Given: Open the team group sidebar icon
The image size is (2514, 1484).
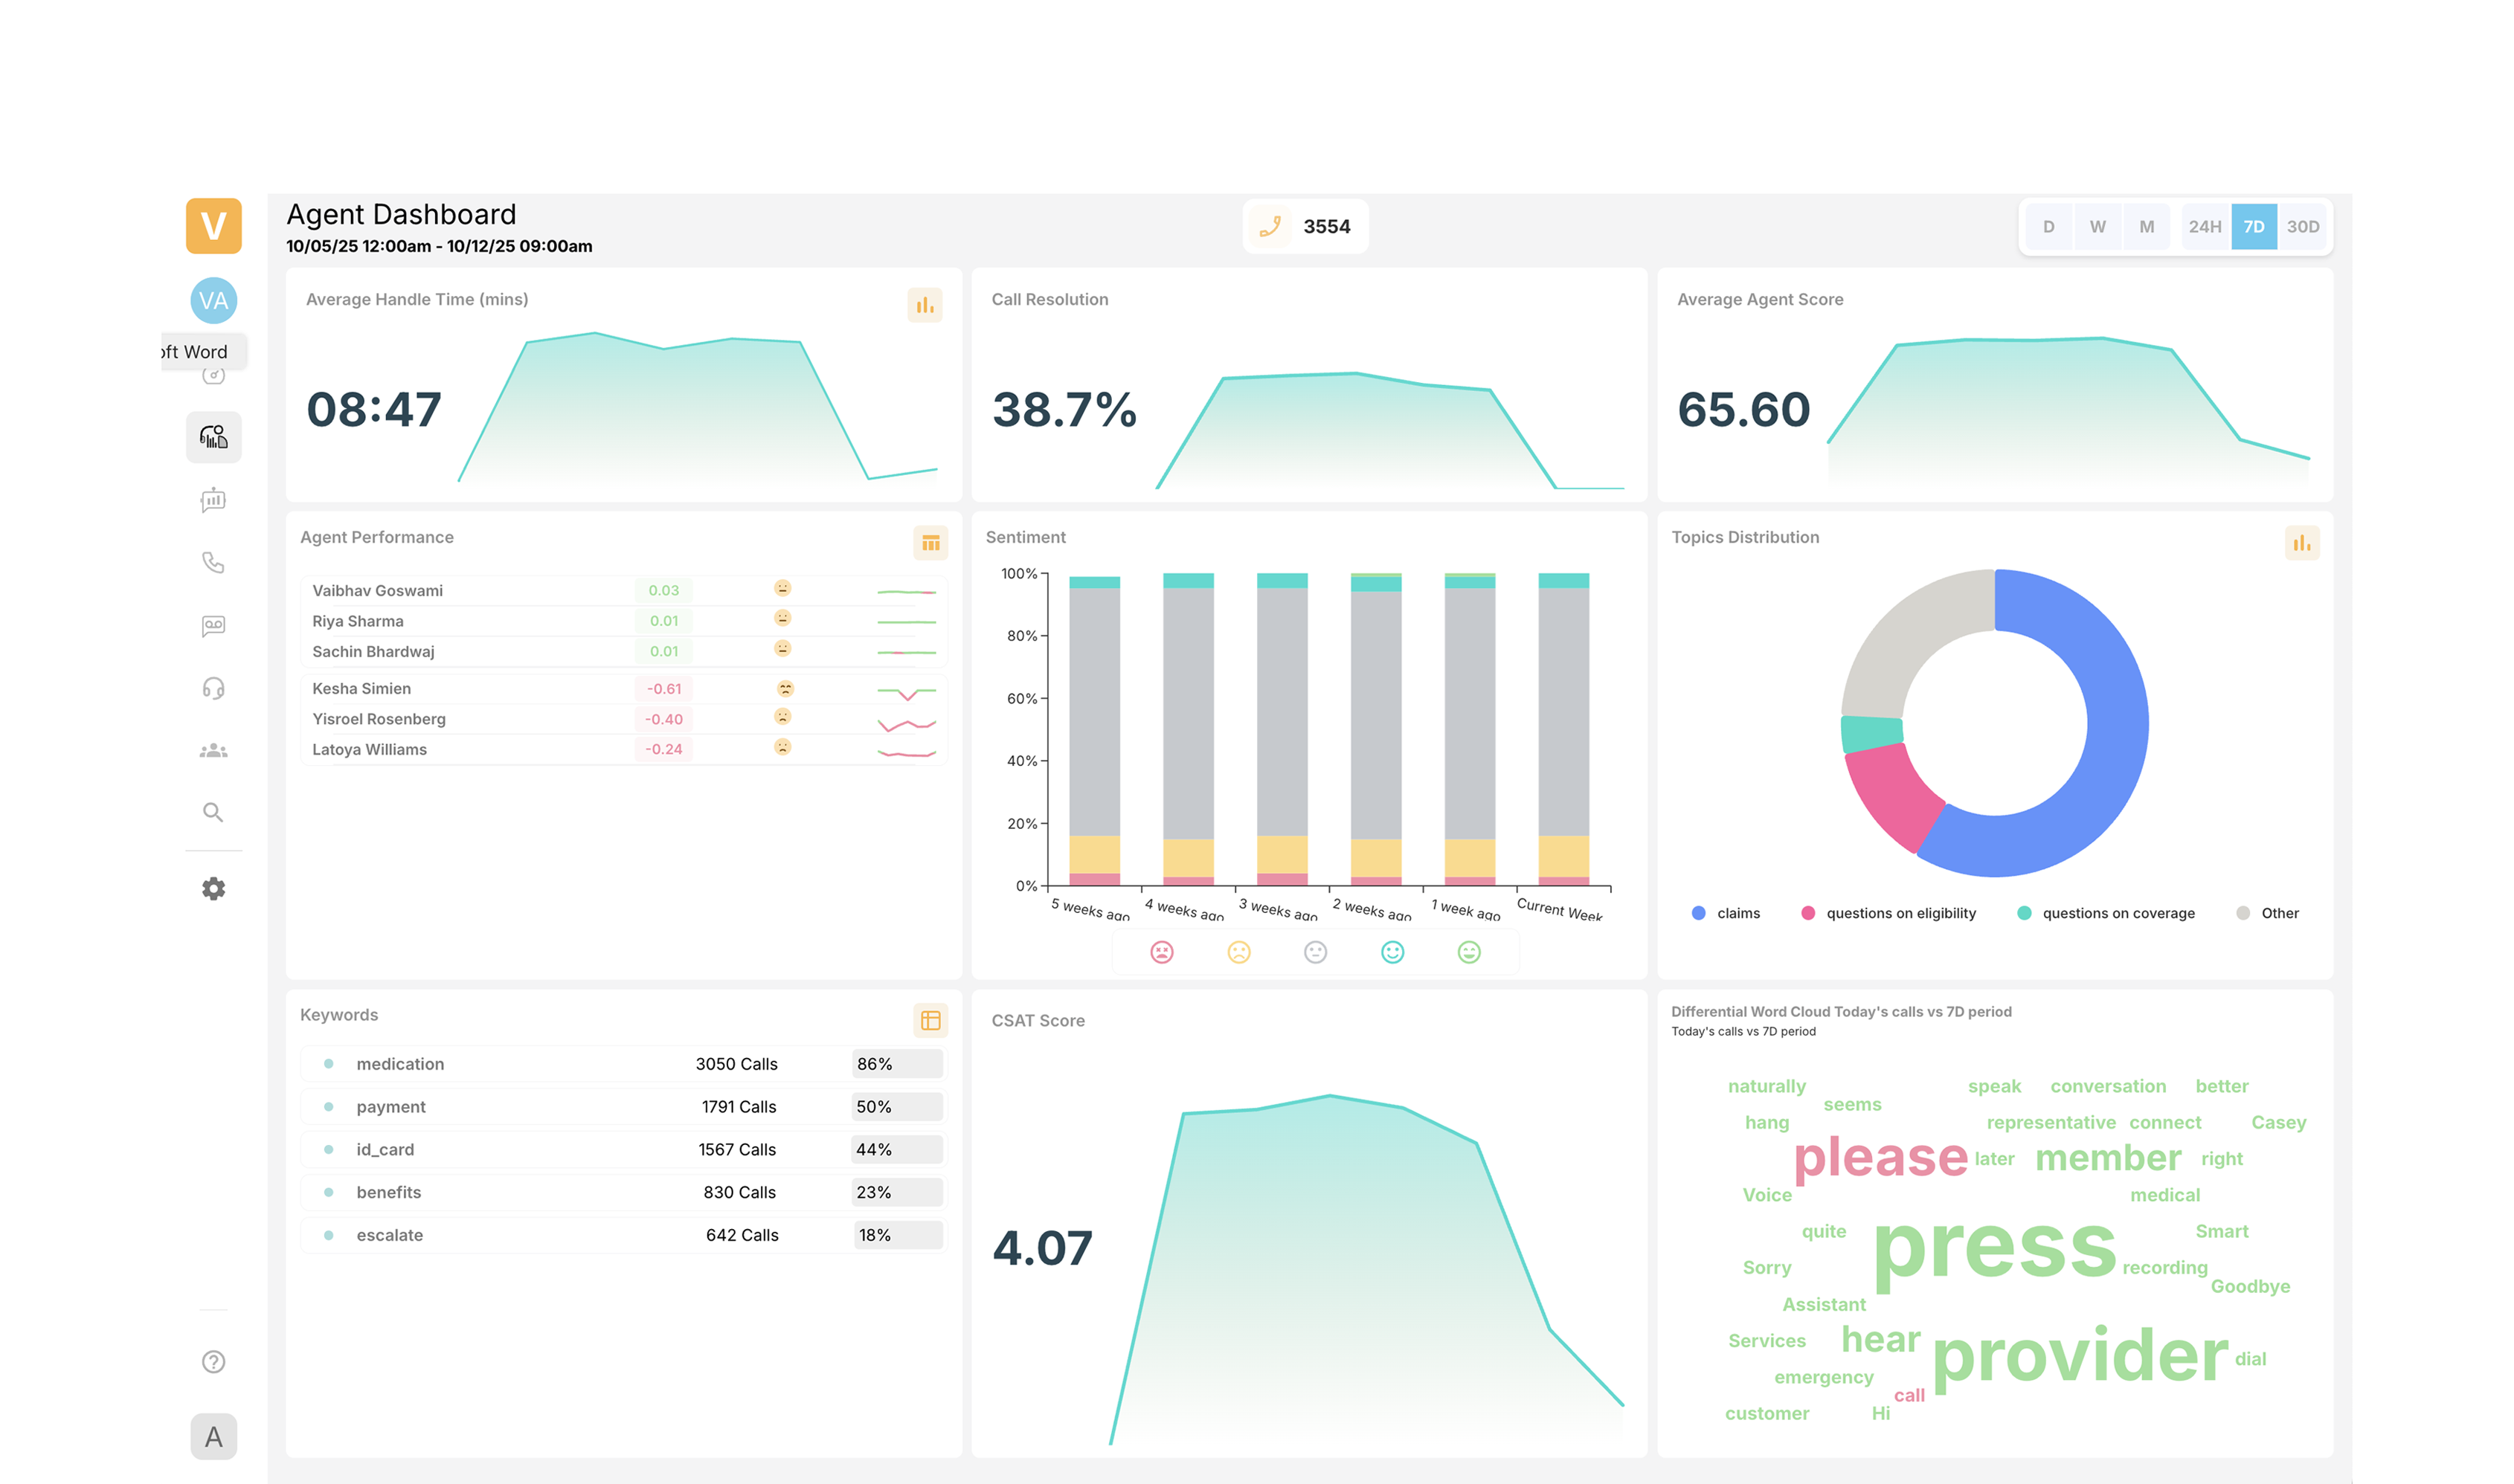Looking at the screenshot, I should pos(213,751).
